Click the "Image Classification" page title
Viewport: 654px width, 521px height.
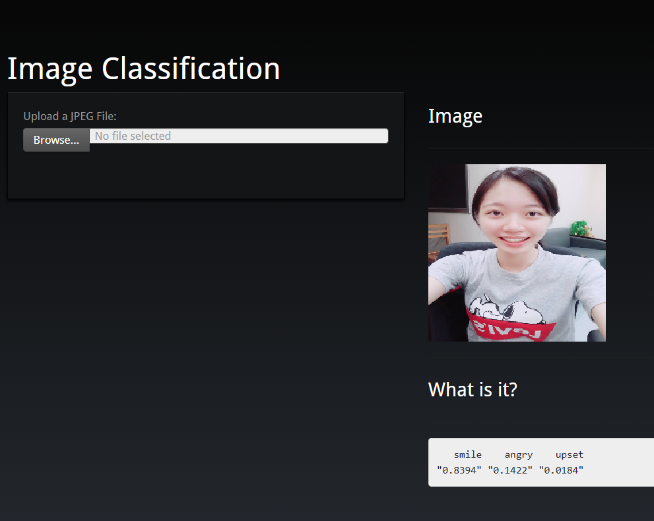(144, 69)
